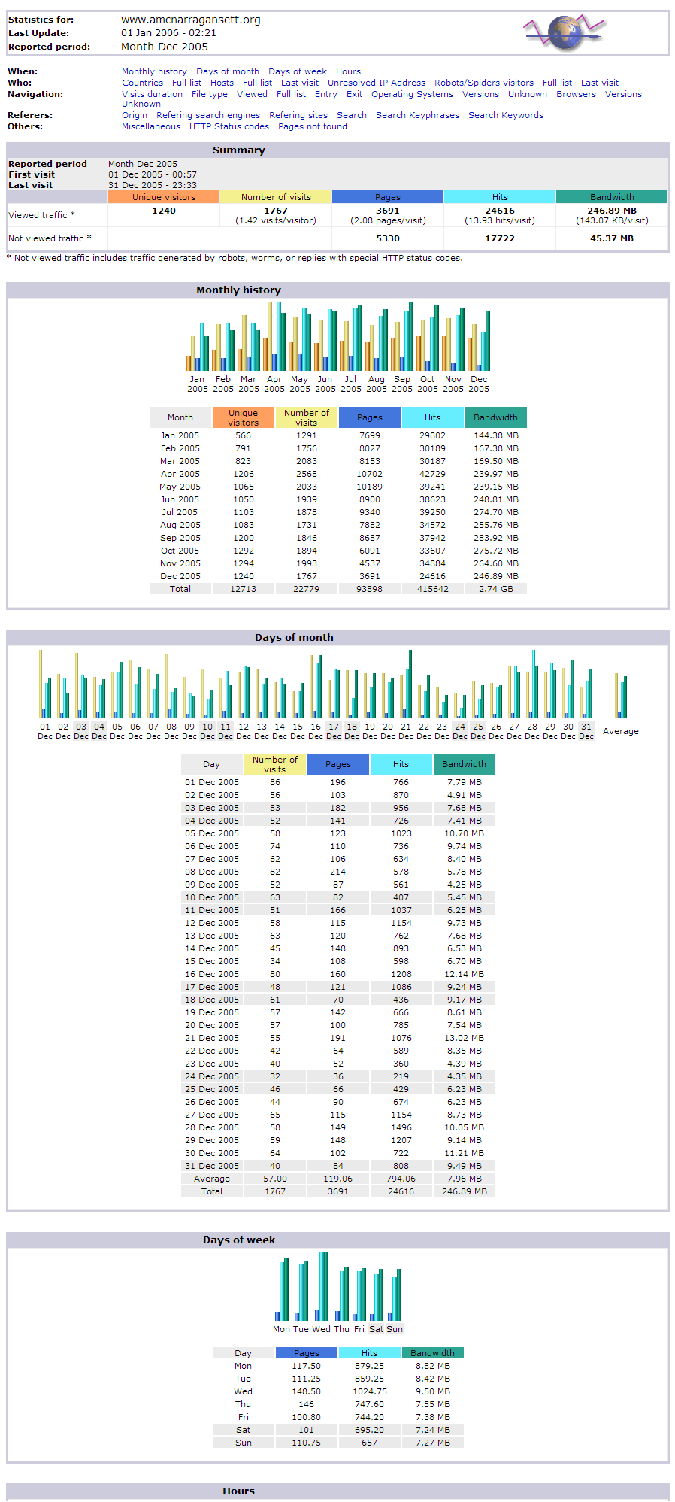
Task: Show Unresolved IP Address list
Action: pos(376,83)
